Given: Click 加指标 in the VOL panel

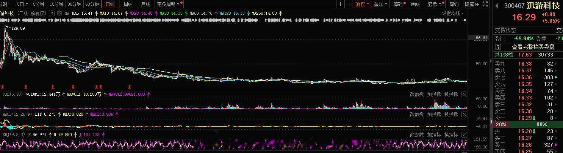Looking at the screenshot, I should (x=434, y=94).
